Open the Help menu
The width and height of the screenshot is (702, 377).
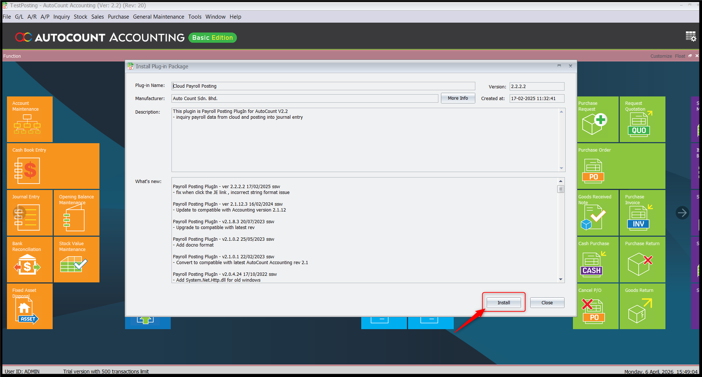click(235, 17)
